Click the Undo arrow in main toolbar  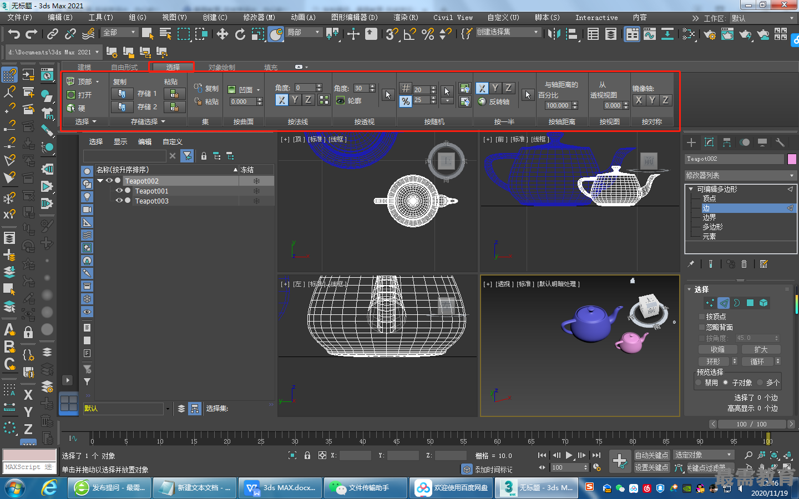point(14,34)
